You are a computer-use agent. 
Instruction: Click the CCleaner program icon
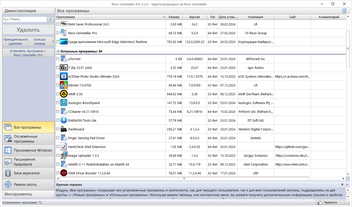[64, 112]
